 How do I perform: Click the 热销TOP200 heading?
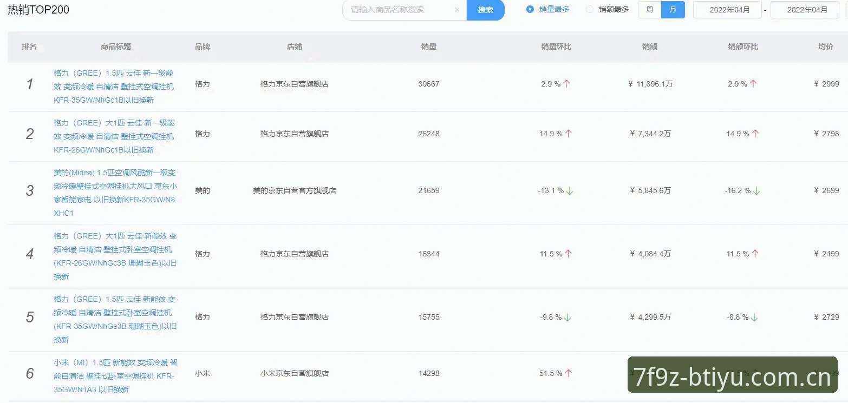[x=38, y=10]
